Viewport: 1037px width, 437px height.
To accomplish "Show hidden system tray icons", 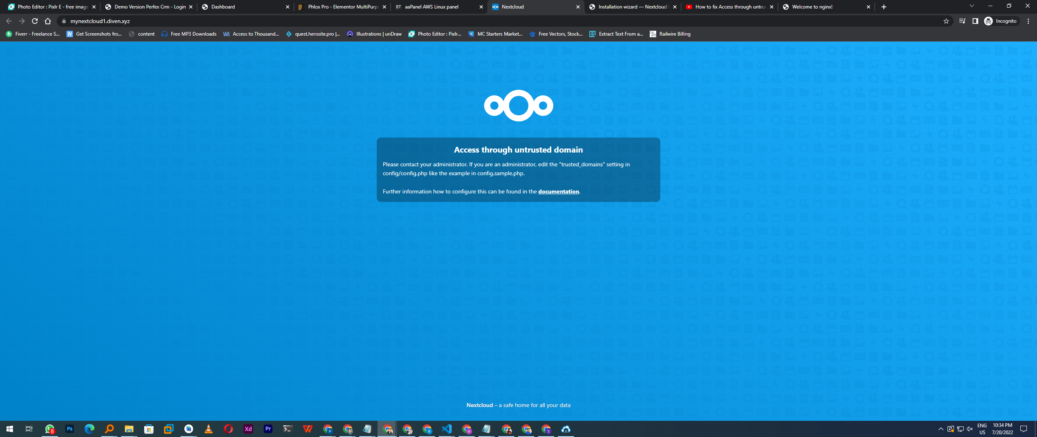I will click(941, 429).
